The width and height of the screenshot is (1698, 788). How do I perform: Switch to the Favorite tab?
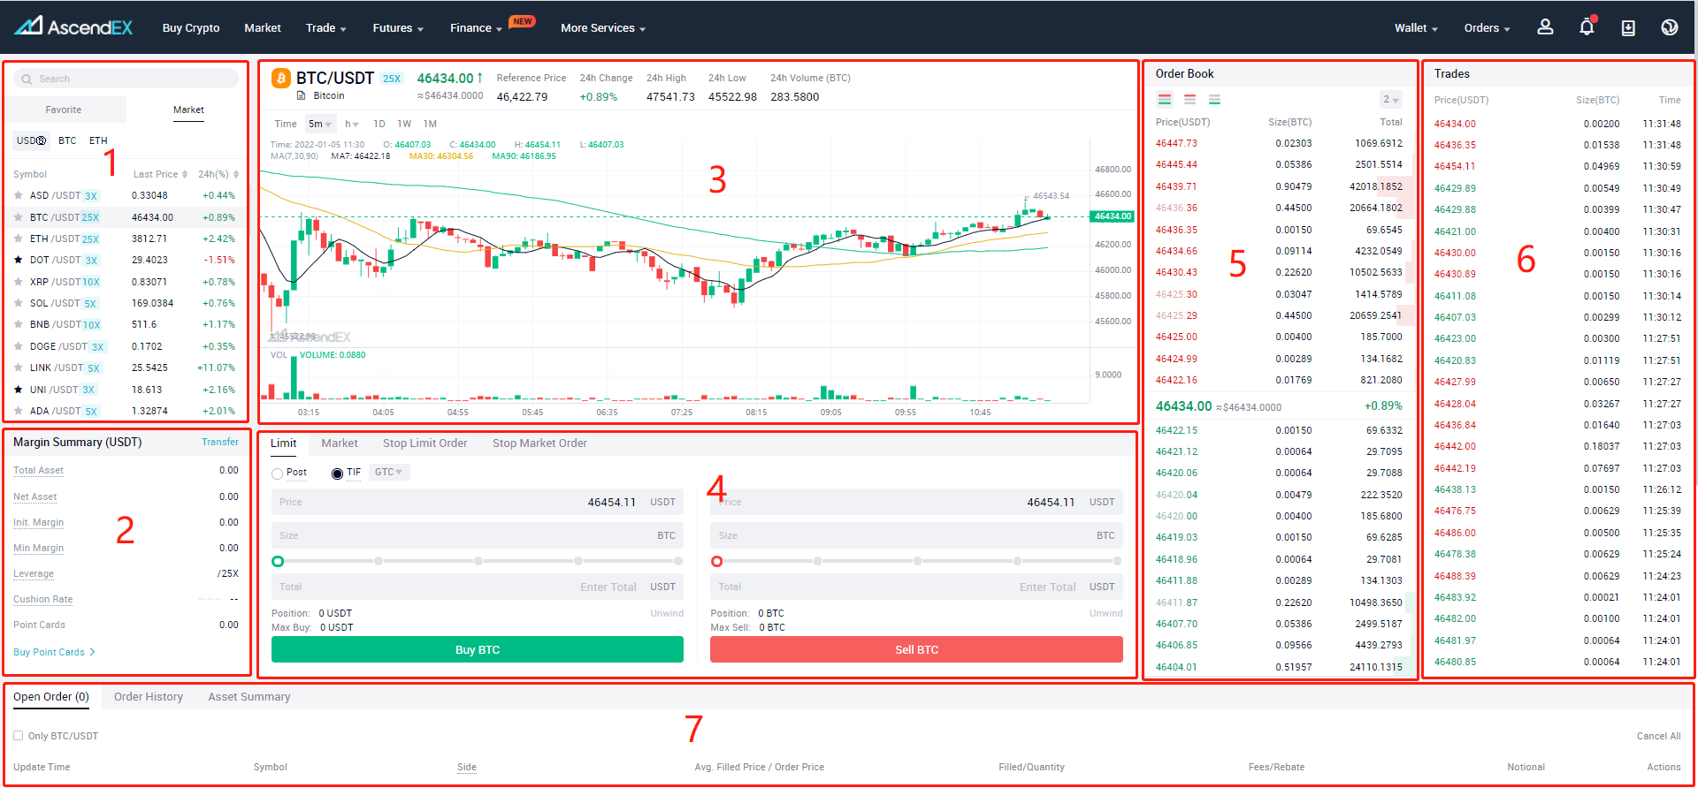click(x=64, y=110)
